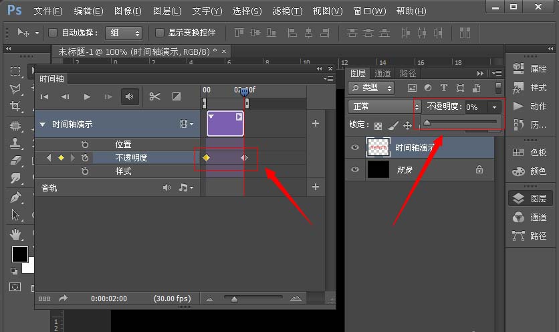Select the Crop tool

point(15,106)
